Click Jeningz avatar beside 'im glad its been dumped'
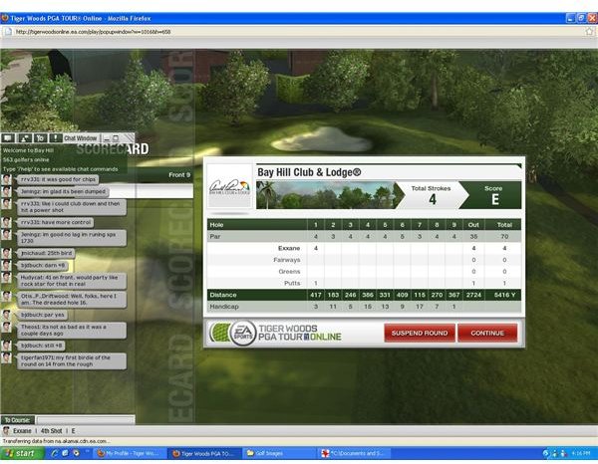 (x=7, y=191)
